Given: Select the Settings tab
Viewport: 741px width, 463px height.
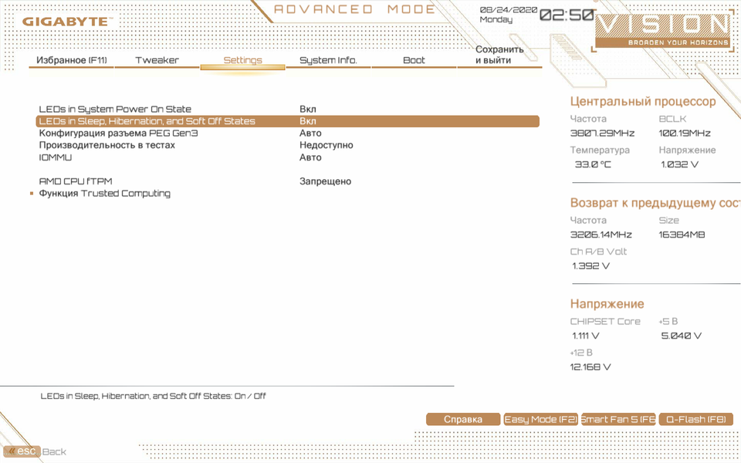Looking at the screenshot, I should tap(242, 60).
